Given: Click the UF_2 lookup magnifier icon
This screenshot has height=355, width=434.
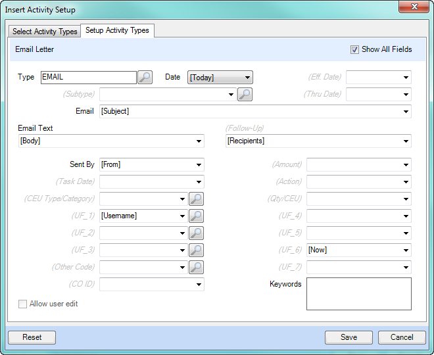Looking at the screenshot, I should tap(196, 233).
